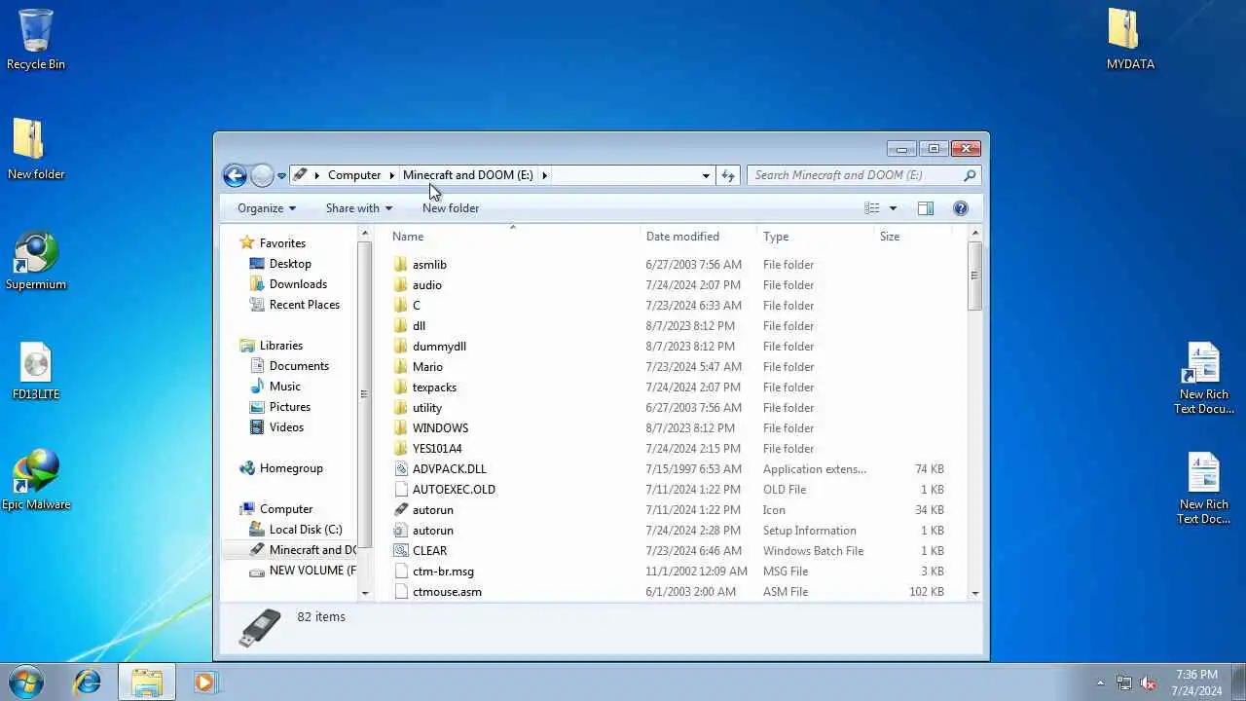Image resolution: width=1246 pixels, height=701 pixels.
Task: Click the taskbar clock showing 7:36 PM
Action: click(x=1196, y=683)
